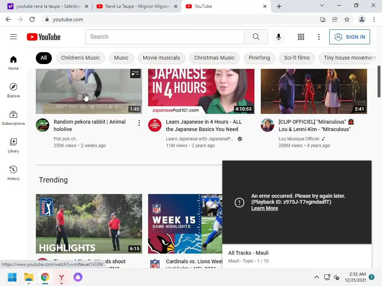Open Pok pok ch. channel avatar

(x=43, y=125)
